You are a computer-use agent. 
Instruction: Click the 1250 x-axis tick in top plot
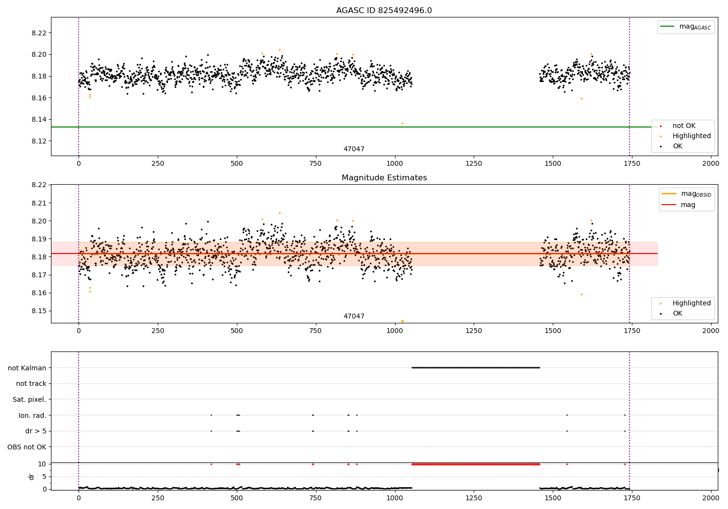474,164
